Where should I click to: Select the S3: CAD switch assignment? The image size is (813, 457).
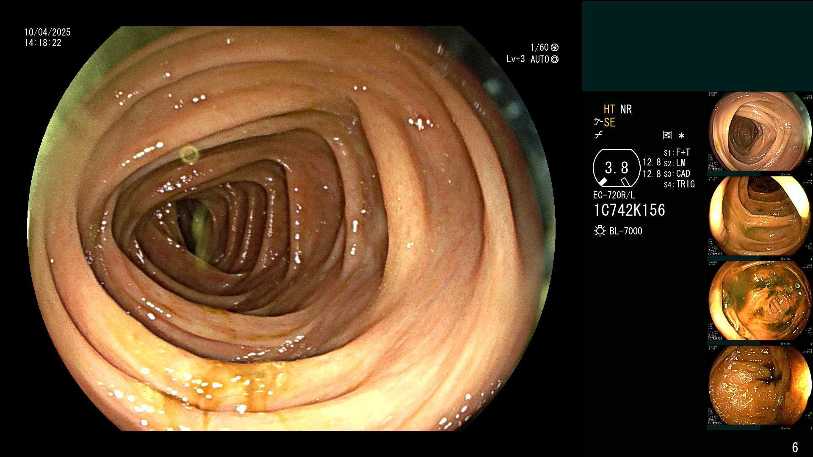click(x=677, y=173)
